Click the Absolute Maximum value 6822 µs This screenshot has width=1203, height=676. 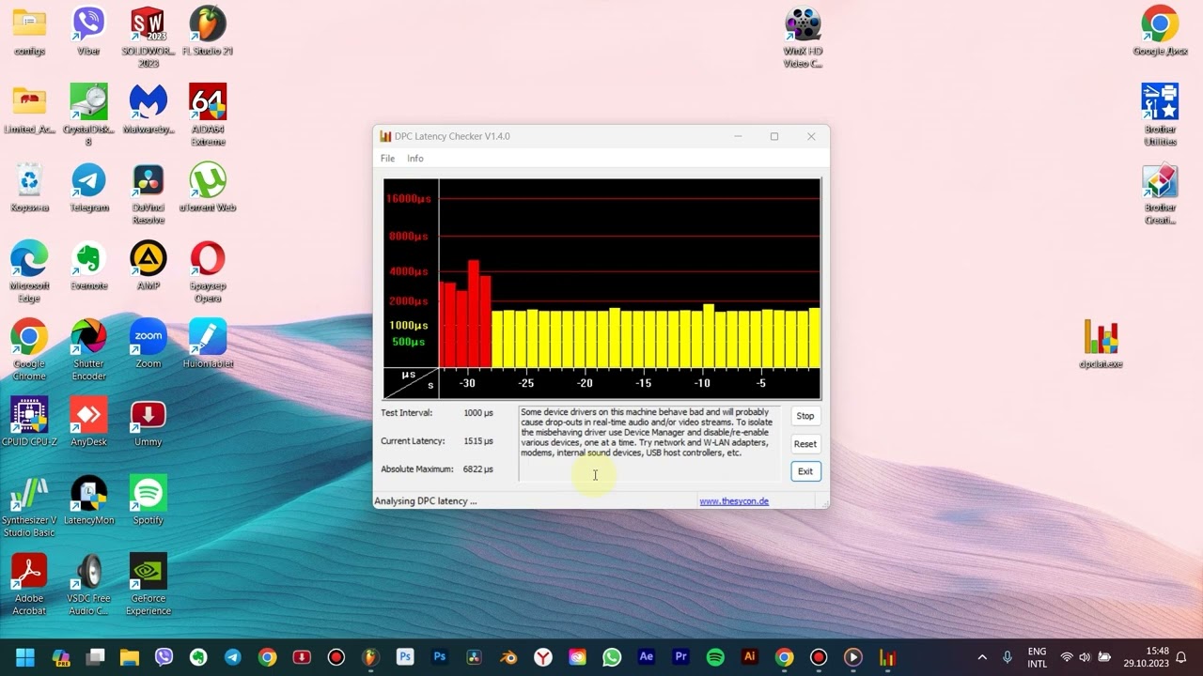pos(478,469)
